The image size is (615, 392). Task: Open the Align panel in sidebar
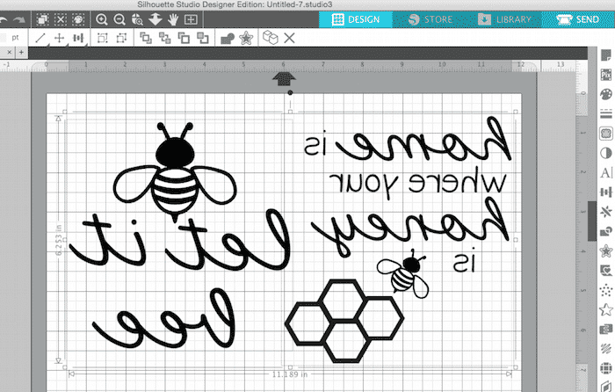tap(606, 192)
